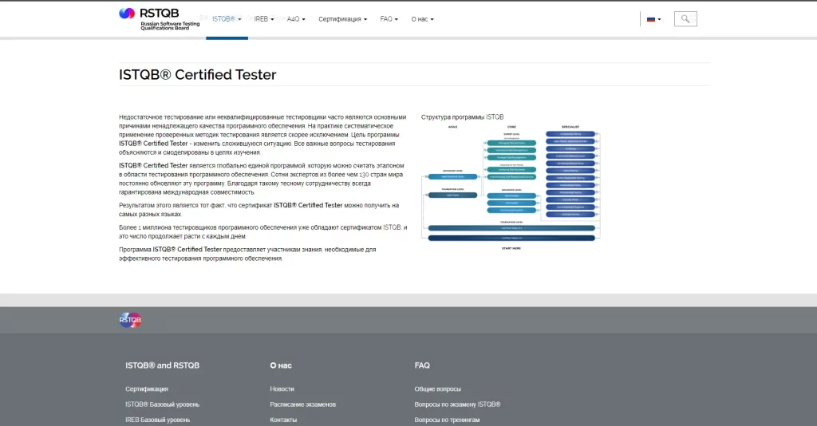Click footer heading О нас
Screen dimensions: 817x426
coord(281,365)
